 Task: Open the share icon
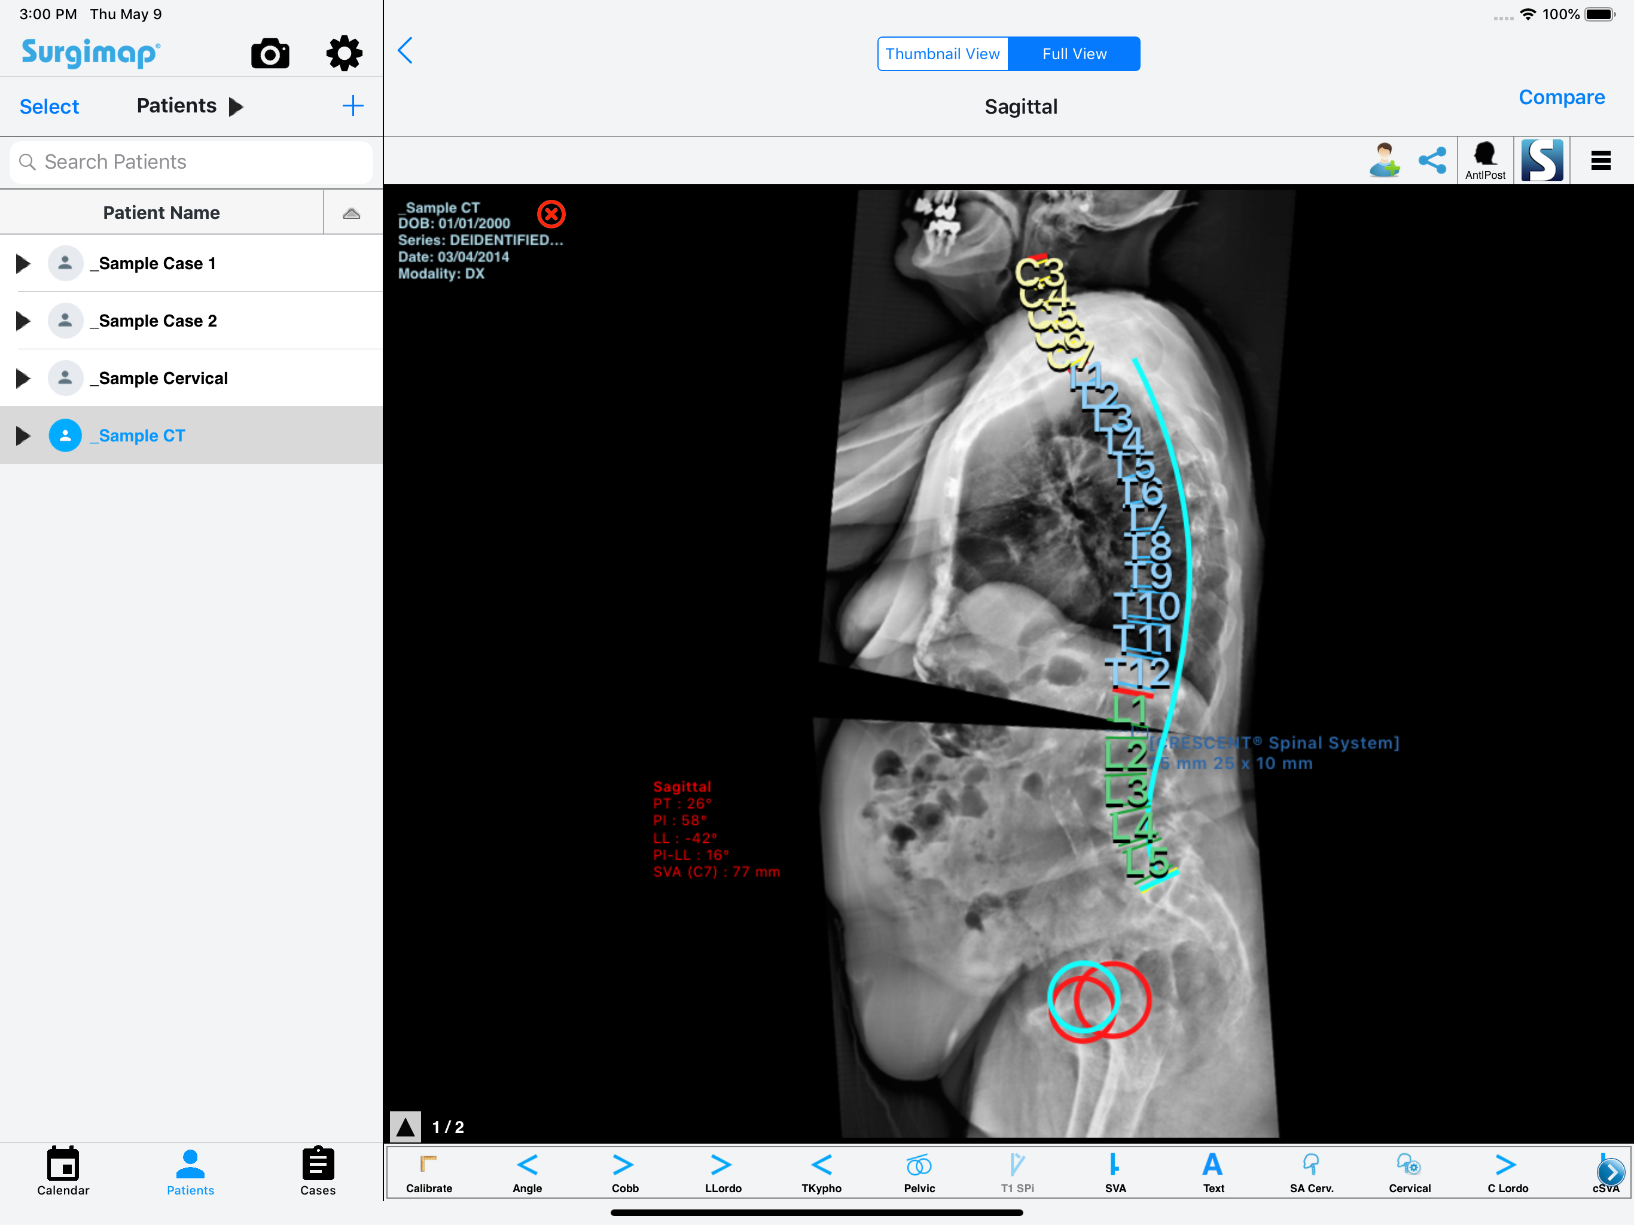(1432, 160)
